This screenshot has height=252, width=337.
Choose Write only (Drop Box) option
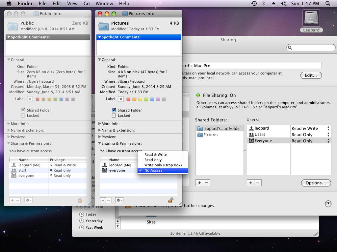[163, 165]
